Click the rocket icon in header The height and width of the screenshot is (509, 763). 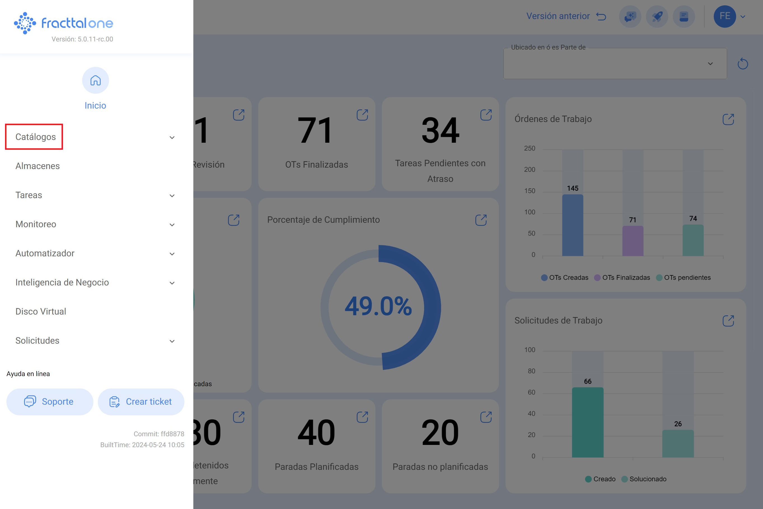pos(657,16)
